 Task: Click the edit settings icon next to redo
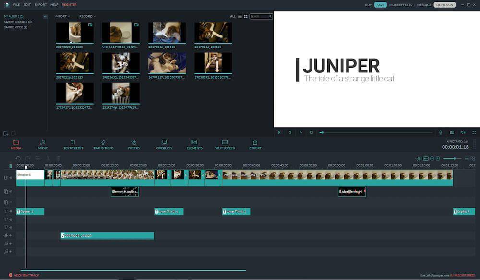[37, 158]
